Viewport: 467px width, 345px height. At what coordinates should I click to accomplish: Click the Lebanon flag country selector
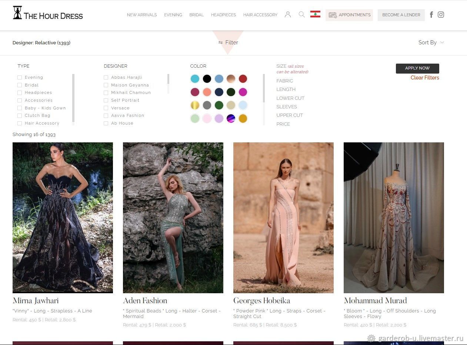pyautogui.click(x=315, y=14)
